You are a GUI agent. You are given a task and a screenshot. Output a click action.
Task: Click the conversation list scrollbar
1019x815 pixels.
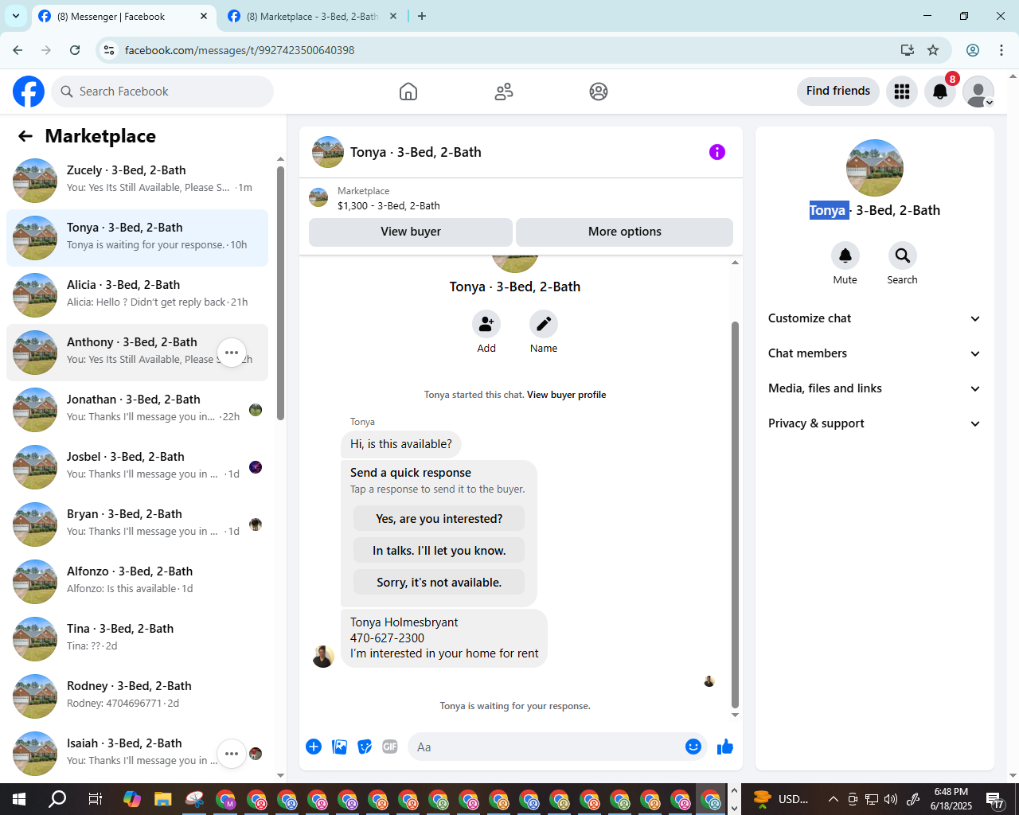(280, 293)
